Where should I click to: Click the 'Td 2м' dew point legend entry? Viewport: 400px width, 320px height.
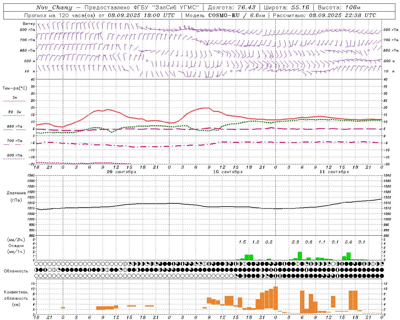[14, 112]
